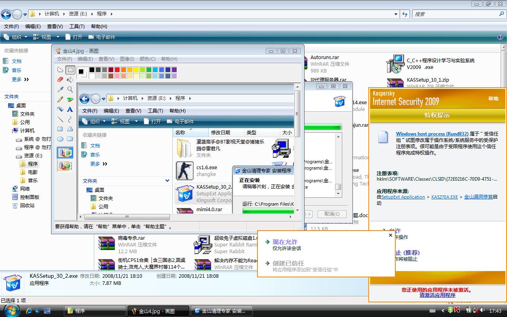Activate the Magnifier tool in Paint
The height and width of the screenshot is (317, 507).
[x=70, y=90]
